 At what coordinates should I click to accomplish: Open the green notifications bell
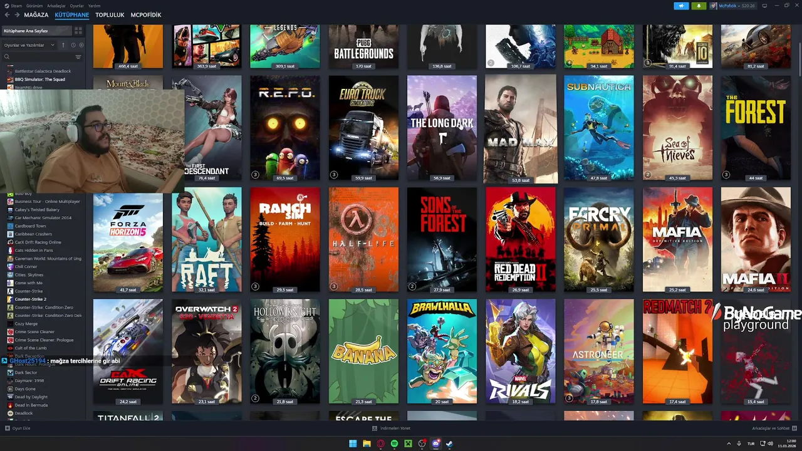tap(699, 6)
